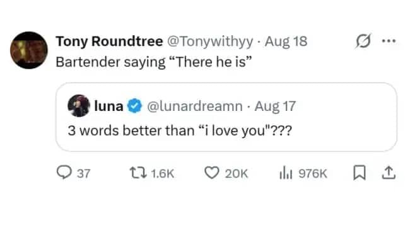Click the Aug 17 quoted tweet date
410x230 pixels.
click(275, 106)
